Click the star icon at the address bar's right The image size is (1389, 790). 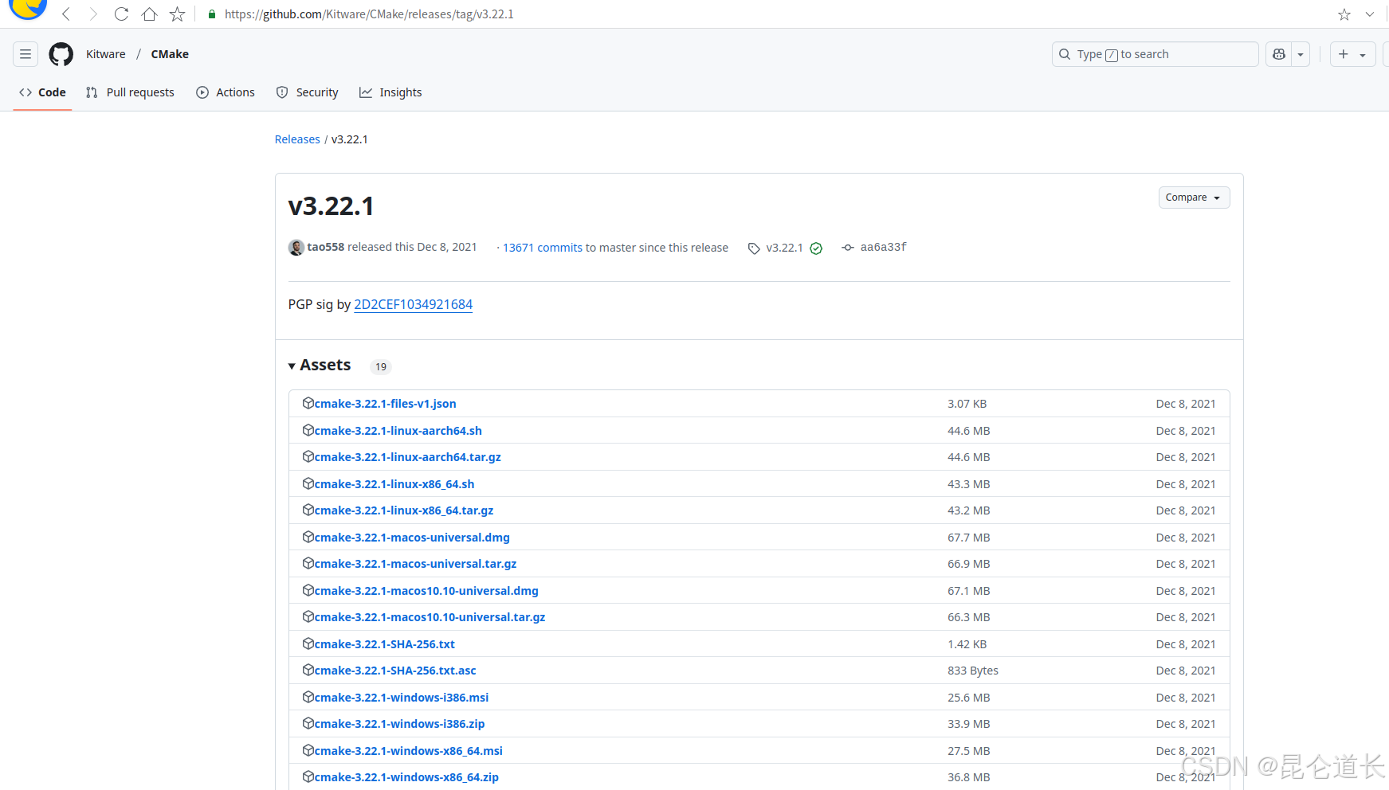point(1344,14)
